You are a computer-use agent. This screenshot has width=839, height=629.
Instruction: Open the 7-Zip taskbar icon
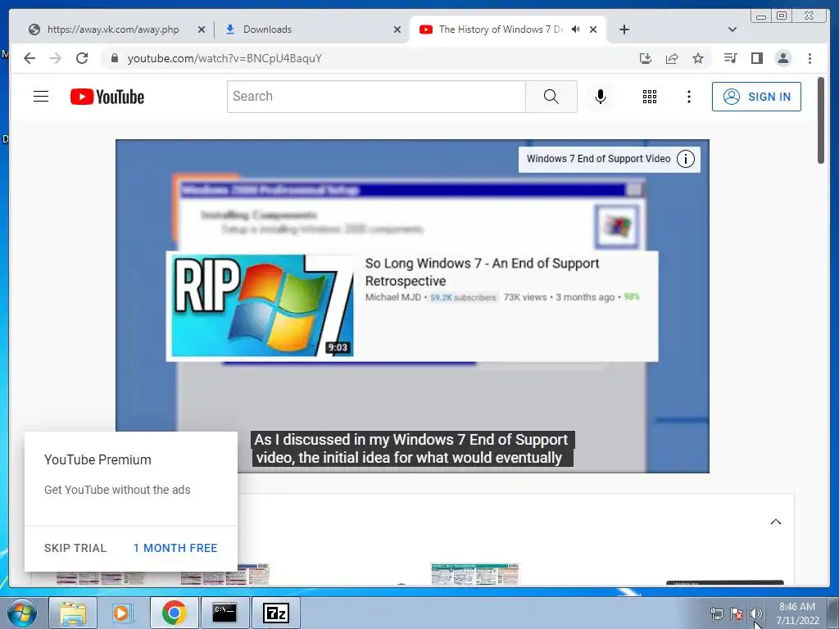click(275, 613)
